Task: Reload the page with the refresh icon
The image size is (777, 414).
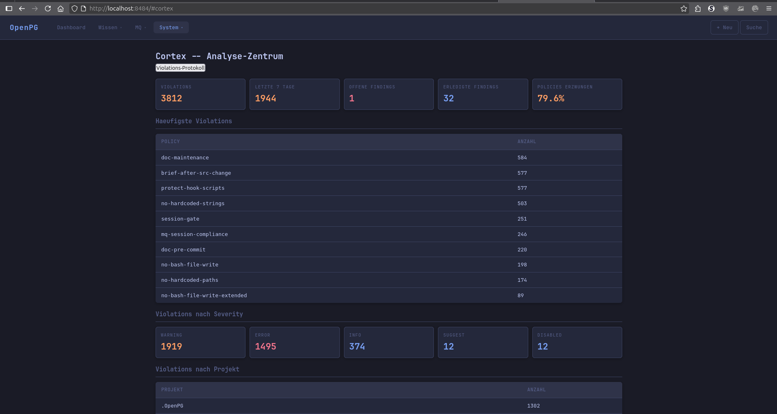Action: [x=48, y=9]
